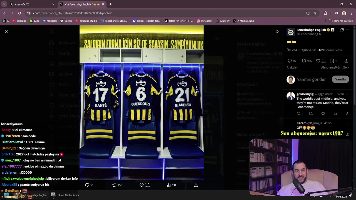The height and width of the screenshot is (200, 356).
Task: Close the X'te Fenerbahçe English tab
Action: point(103,4)
